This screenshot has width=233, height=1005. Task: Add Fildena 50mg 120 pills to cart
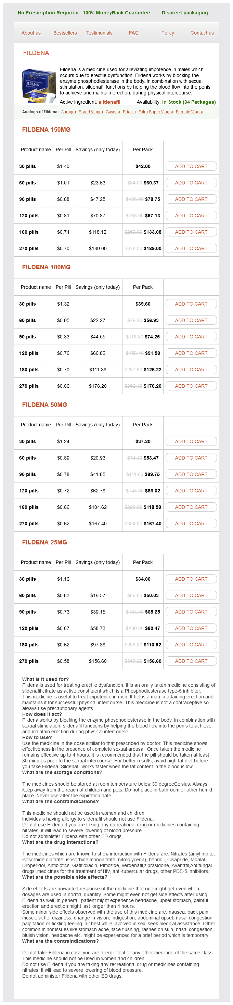click(191, 491)
